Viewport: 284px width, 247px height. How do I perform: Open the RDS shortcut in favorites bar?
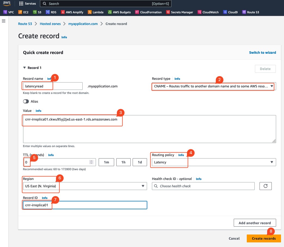51,12
